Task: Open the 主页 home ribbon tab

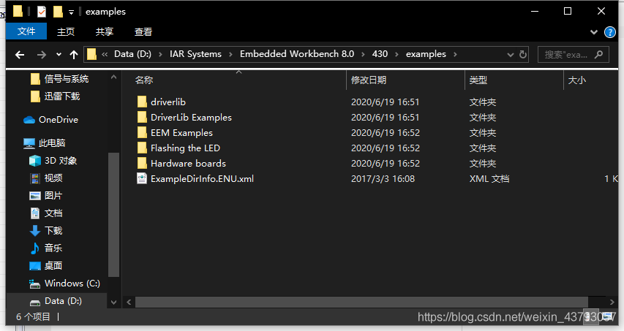Action: pyautogui.click(x=66, y=32)
